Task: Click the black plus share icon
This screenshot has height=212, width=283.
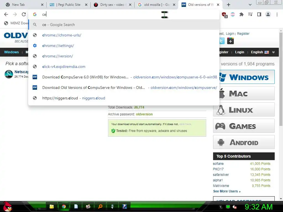Action: (230, 41)
